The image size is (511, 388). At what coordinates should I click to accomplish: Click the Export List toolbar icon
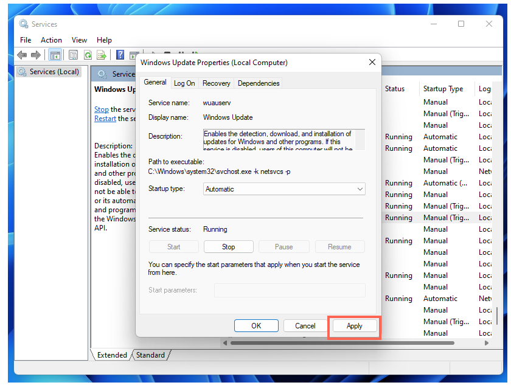pyautogui.click(x=102, y=55)
